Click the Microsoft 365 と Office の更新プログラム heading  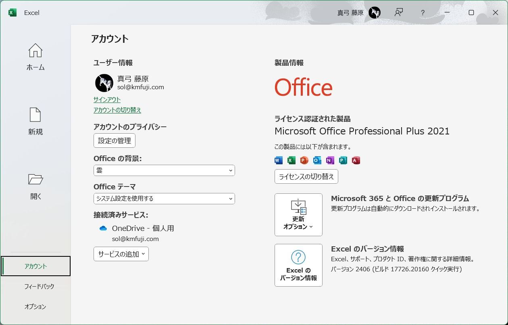click(400, 198)
